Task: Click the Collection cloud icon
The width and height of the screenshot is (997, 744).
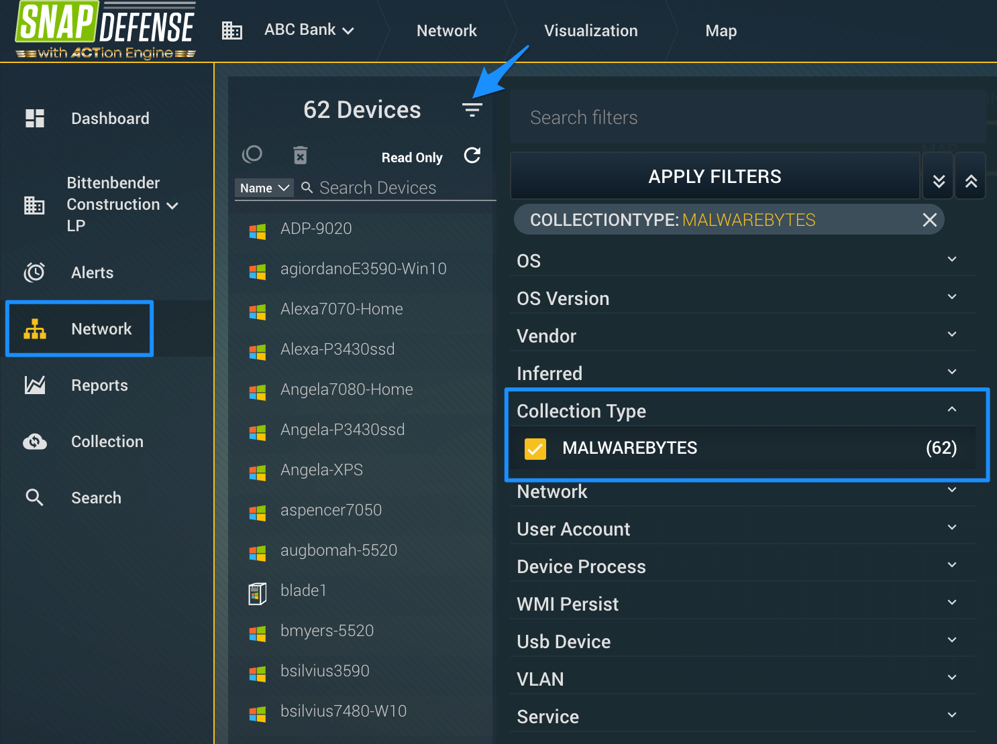Action: coord(35,442)
